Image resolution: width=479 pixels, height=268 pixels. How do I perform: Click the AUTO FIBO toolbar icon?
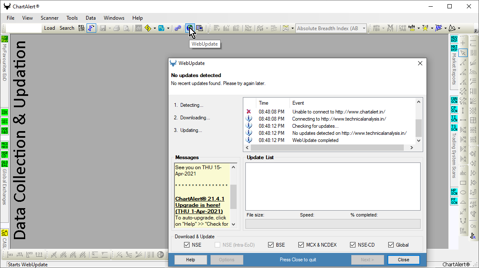point(376,28)
